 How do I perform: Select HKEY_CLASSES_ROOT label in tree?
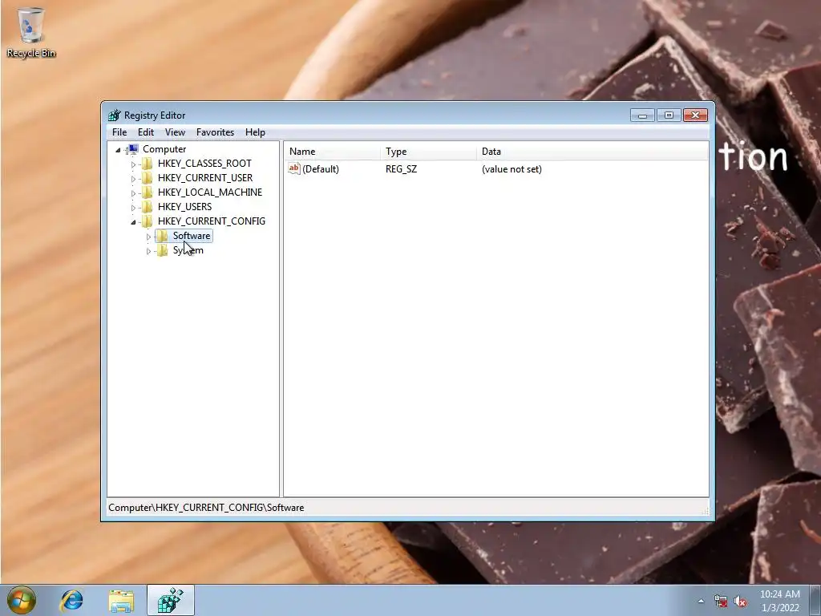click(204, 164)
